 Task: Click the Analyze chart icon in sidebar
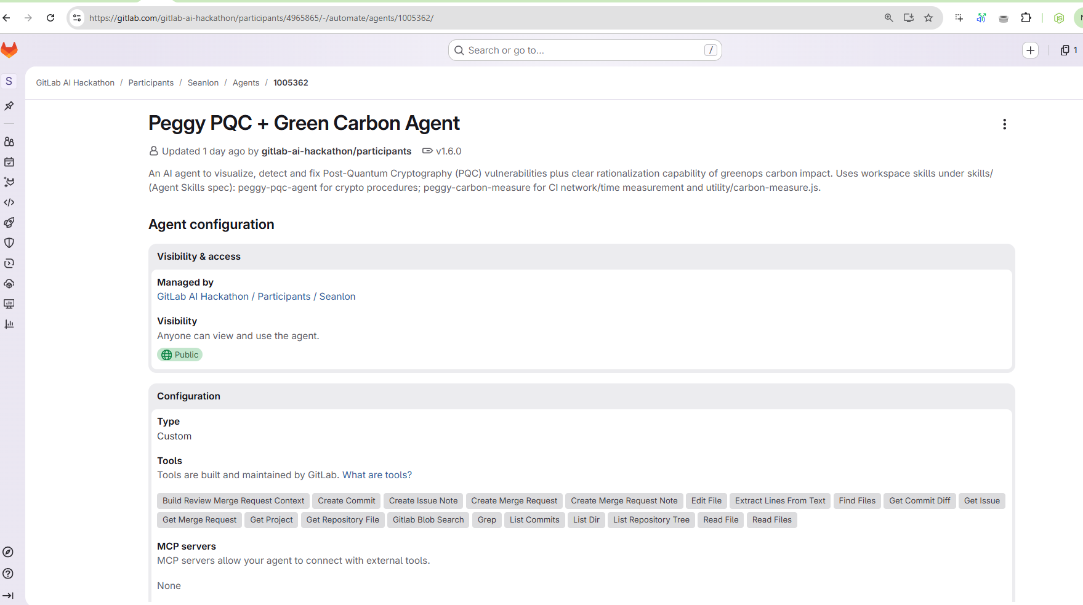click(x=9, y=324)
